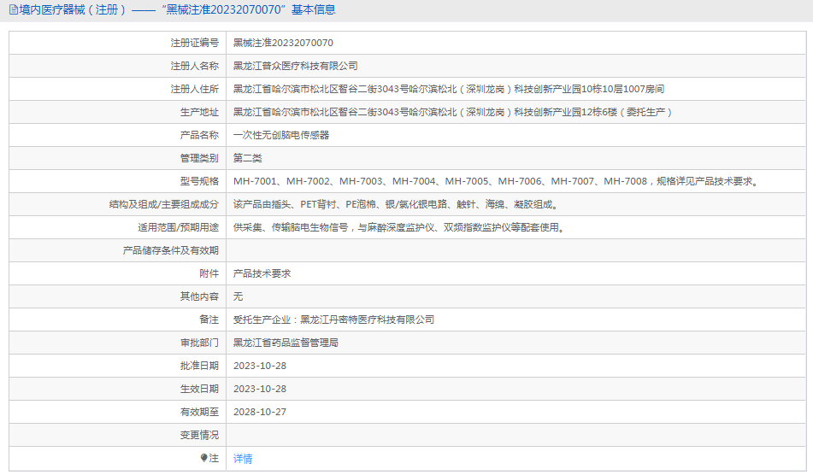Click the 管理类别 label
This screenshot has height=475, width=813.
[200, 158]
